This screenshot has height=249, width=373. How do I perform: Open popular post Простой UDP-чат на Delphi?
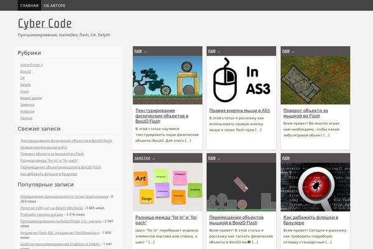(x=52, y=208)
